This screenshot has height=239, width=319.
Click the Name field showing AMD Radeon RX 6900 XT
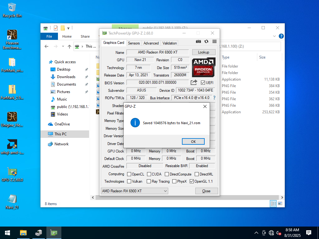pyautogui.click(x=158, y=52)
